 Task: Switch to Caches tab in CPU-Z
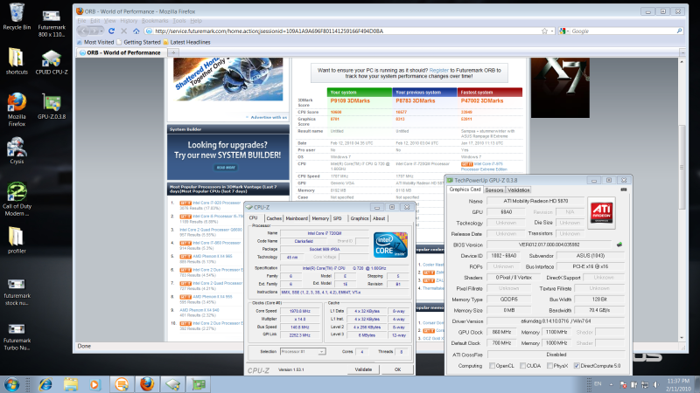coord(274,218)
